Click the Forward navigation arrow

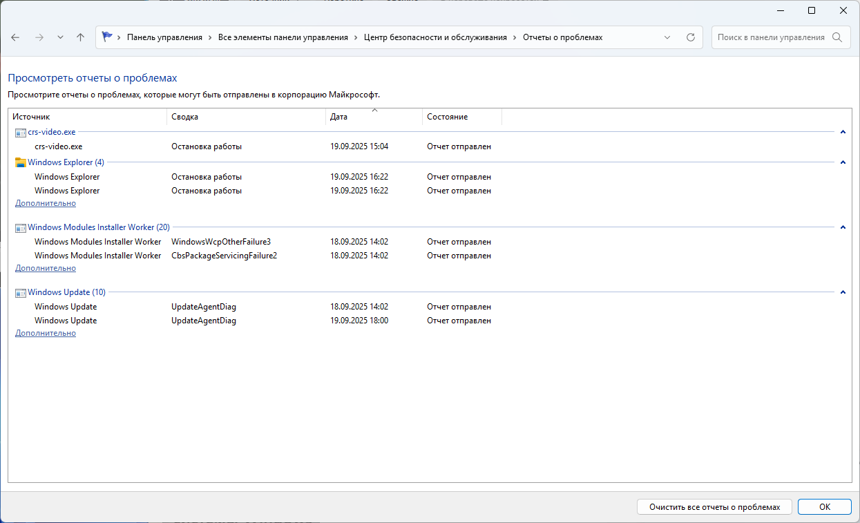(39, 37)
